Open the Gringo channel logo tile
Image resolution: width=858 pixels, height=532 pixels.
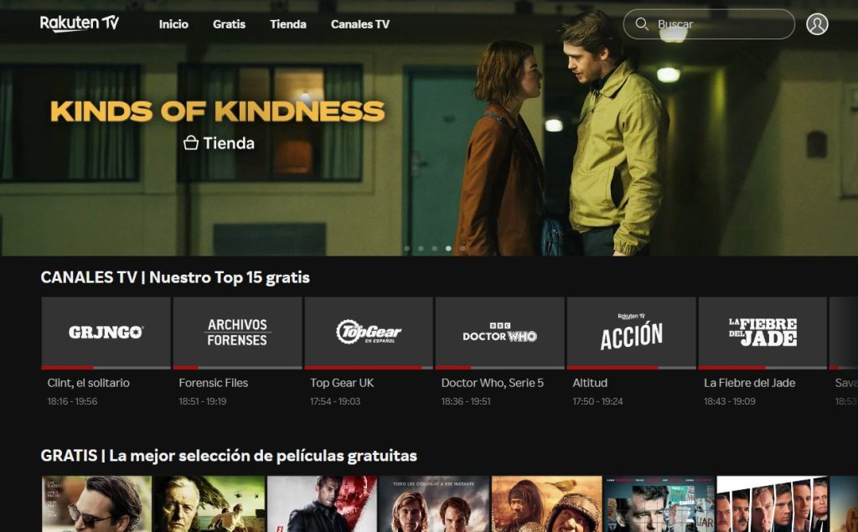coord(106,332)
